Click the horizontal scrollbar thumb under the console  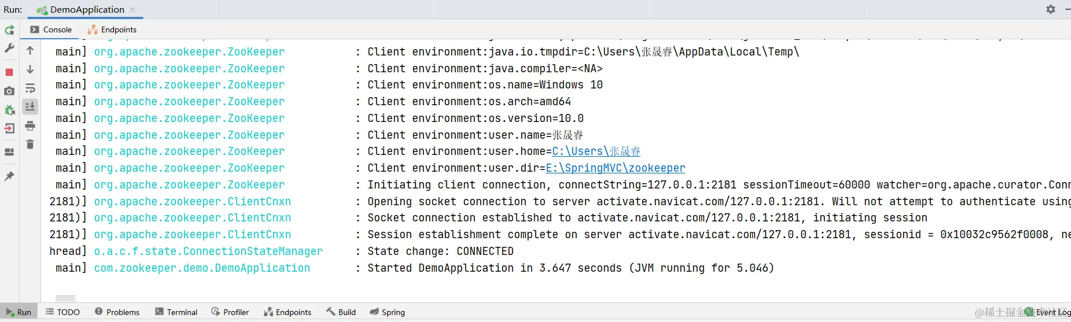[65, 298]
